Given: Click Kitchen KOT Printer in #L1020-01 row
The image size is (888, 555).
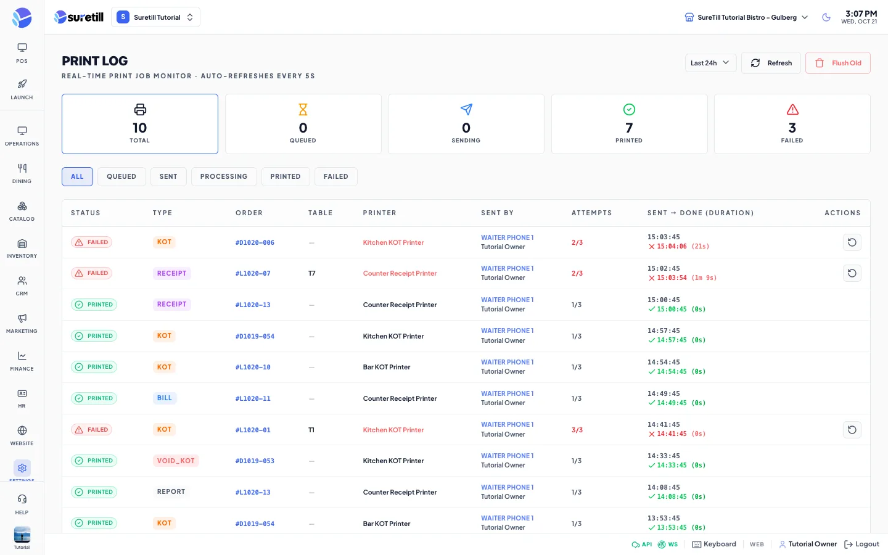Looking at the screenshot, I should [x=393, y=430].
